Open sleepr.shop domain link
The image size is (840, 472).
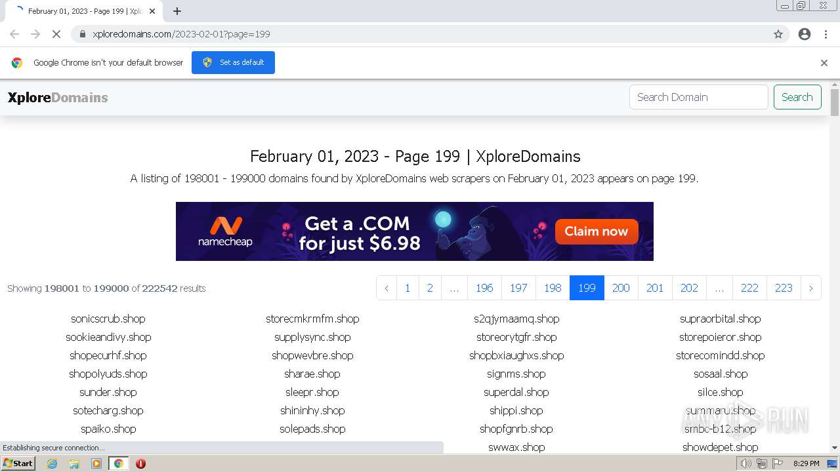(312, 392)
